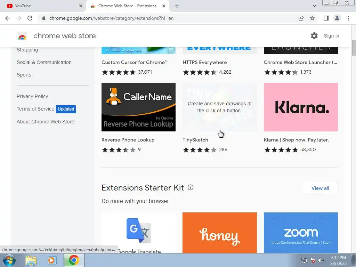Choose the Sports category
The width and height of the screenshot is (356, 267).
point(24,75)
